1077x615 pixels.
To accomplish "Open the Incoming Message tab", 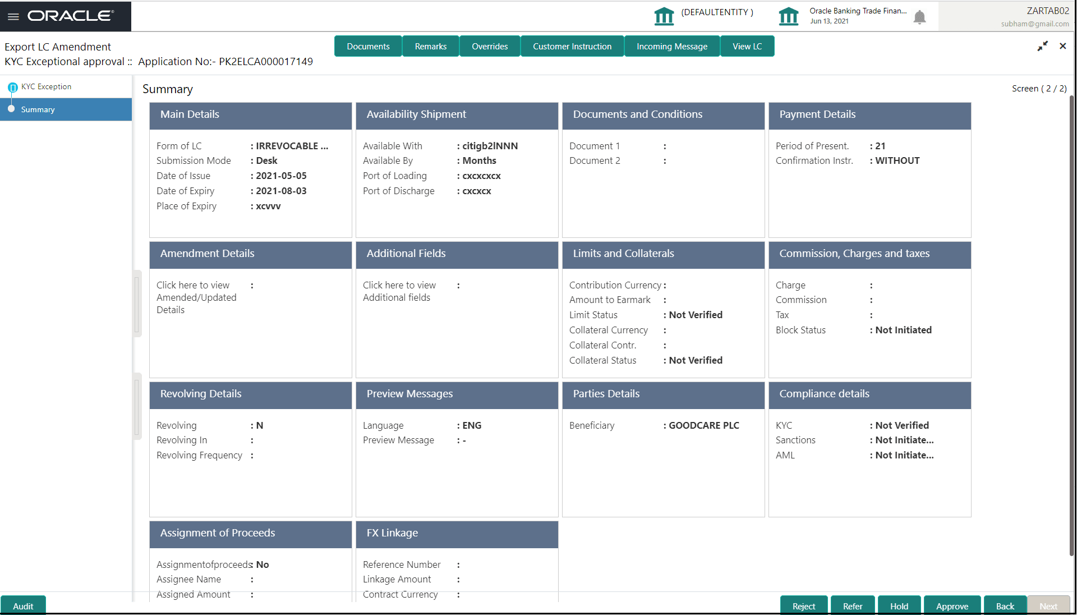I will point(671,46).
